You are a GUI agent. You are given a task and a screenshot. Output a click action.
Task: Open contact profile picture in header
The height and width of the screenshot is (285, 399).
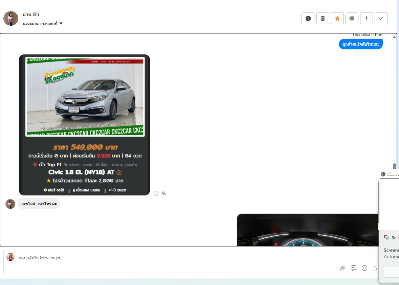[11, 18]
